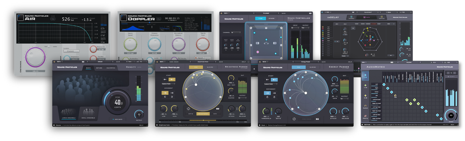Click the Density info icon in status bar
This screenshot has width=465, height=141.
click(54, 125)
